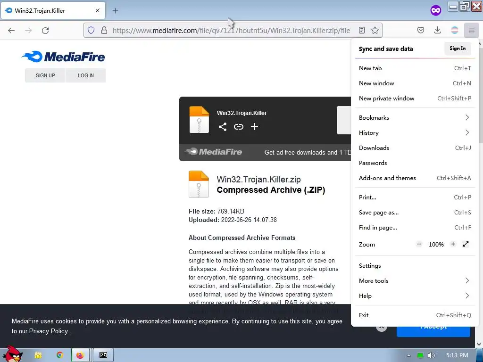Viewport: 483px width, 362px height.
Task: Close the Win32.Trojan.Killer tab
Action: (x=98, y=10)
